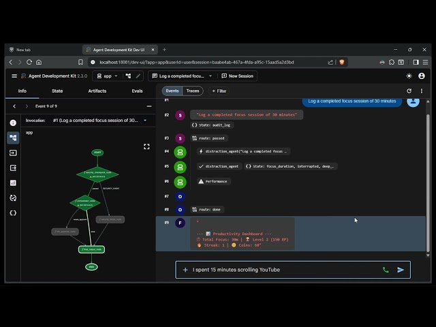Click the message input field
This screenshot has height=327, width=436.
tap(286, 270)
